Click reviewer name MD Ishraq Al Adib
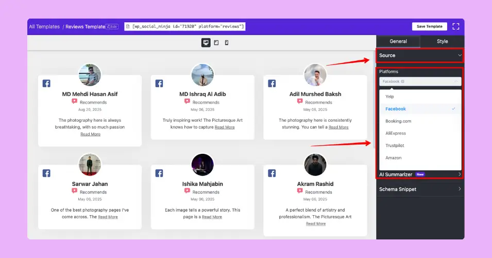The width and height of the screenshot is (492, 258). (202, 94)
